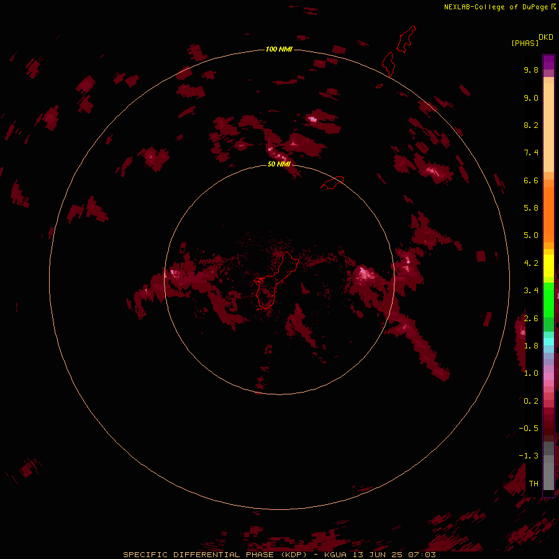The image size is (559, 559).
Task: Click the 7.4 legend value
Action: 531,153
